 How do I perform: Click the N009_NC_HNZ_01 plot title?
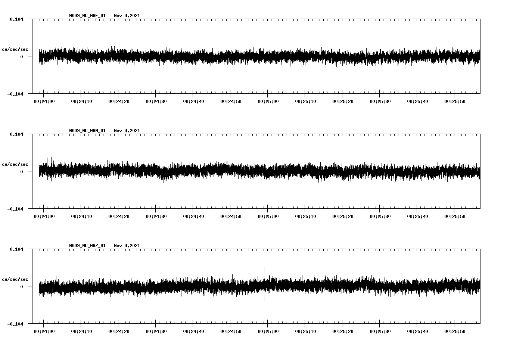click(x=87, y=246)
